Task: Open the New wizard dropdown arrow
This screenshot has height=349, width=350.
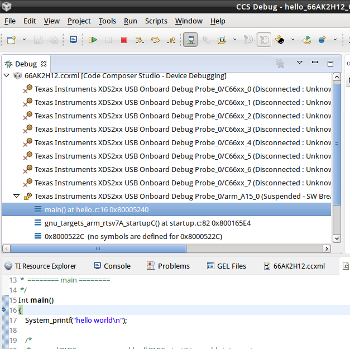Action: coord(24,40)
